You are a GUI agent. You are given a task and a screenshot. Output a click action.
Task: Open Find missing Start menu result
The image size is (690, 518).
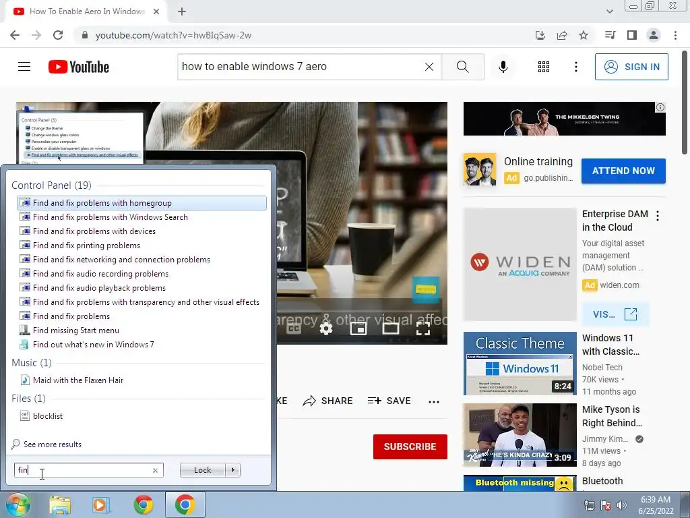(x=142, y=330)
